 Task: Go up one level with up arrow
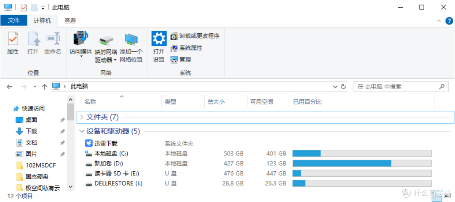(x=44, y=86)
